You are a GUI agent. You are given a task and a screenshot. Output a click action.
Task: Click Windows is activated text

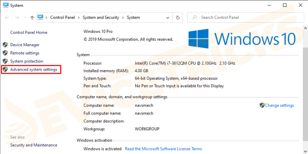(102, 149)
